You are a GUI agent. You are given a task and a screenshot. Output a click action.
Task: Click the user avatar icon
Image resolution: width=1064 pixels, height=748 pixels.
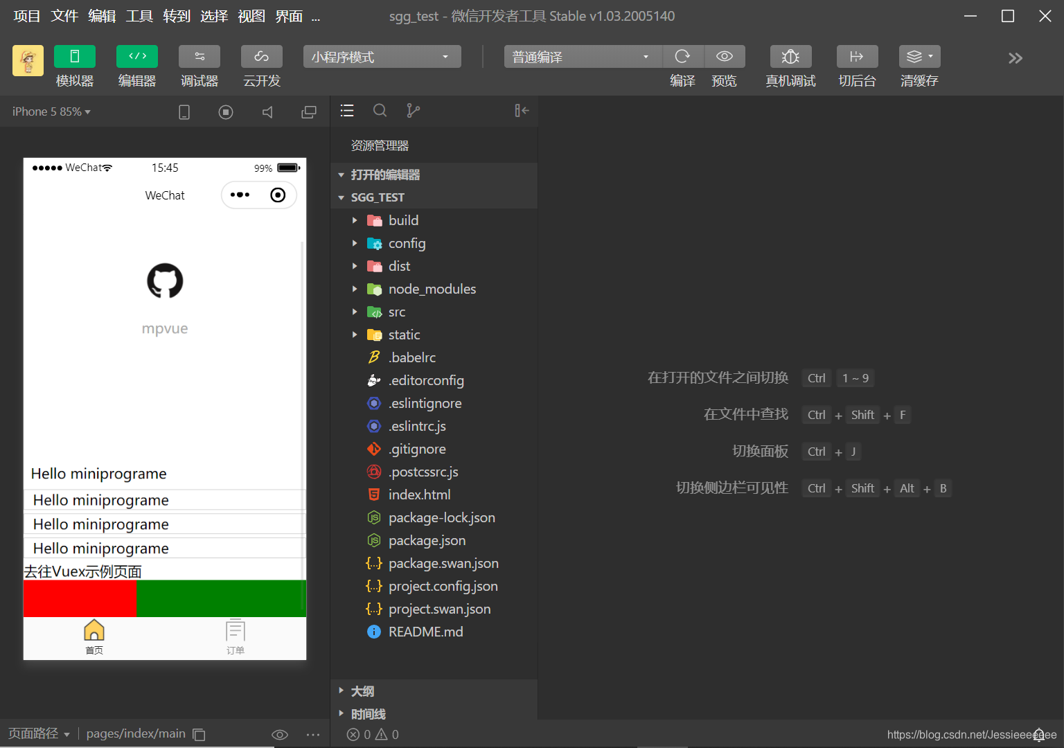click(x=28, y=60)
